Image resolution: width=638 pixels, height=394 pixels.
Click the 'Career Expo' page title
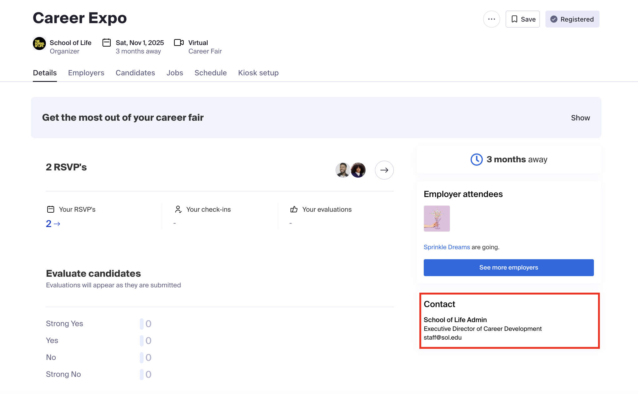click(80, 18)
